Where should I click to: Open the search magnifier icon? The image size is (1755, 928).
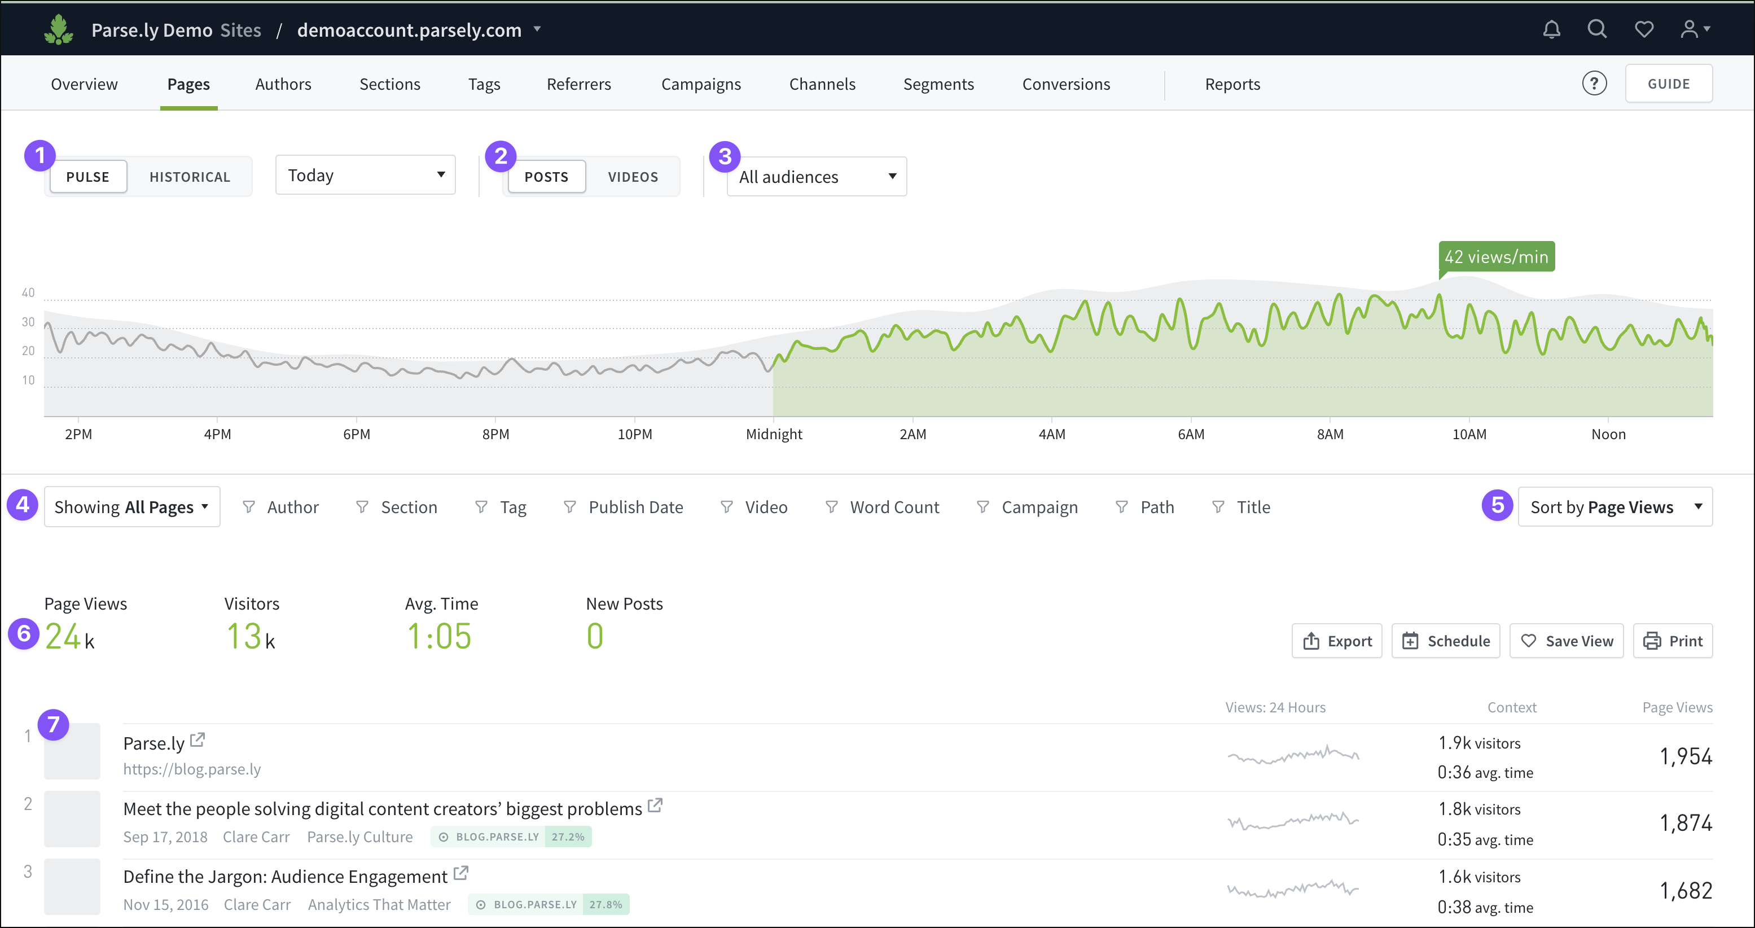pyautogui.click(x=1597, y=29)
